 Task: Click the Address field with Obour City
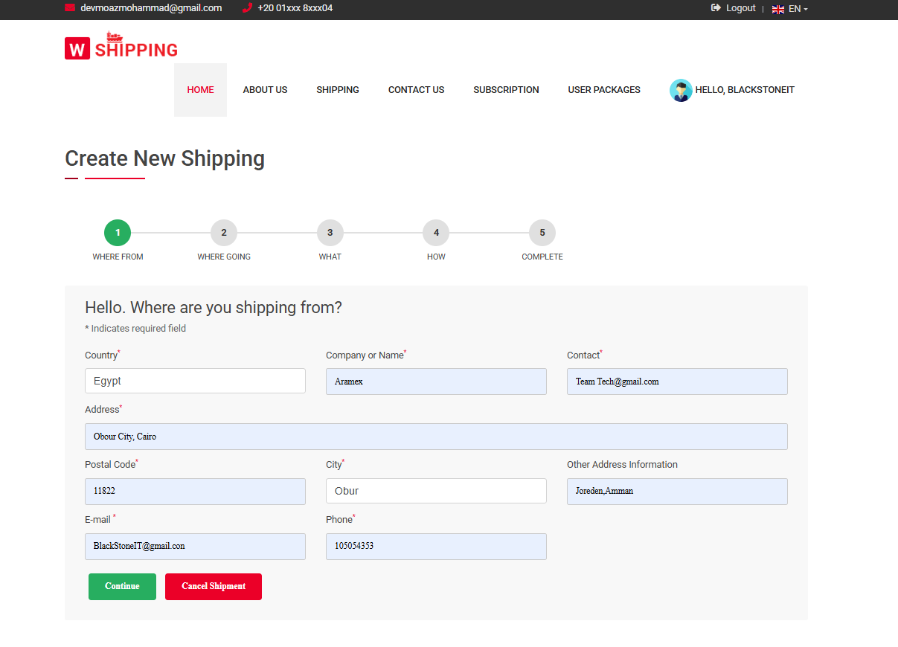(436, 437)
